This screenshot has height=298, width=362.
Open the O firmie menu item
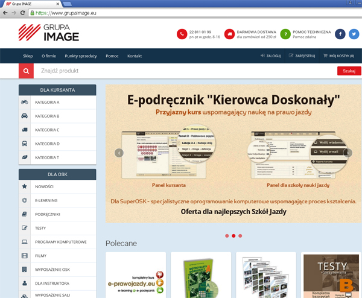tap(49, 56)
